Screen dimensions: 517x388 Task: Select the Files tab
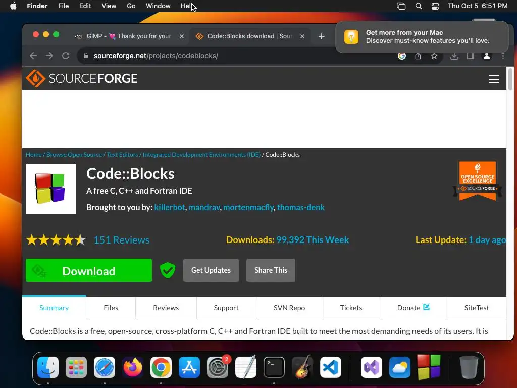(111, 308)
